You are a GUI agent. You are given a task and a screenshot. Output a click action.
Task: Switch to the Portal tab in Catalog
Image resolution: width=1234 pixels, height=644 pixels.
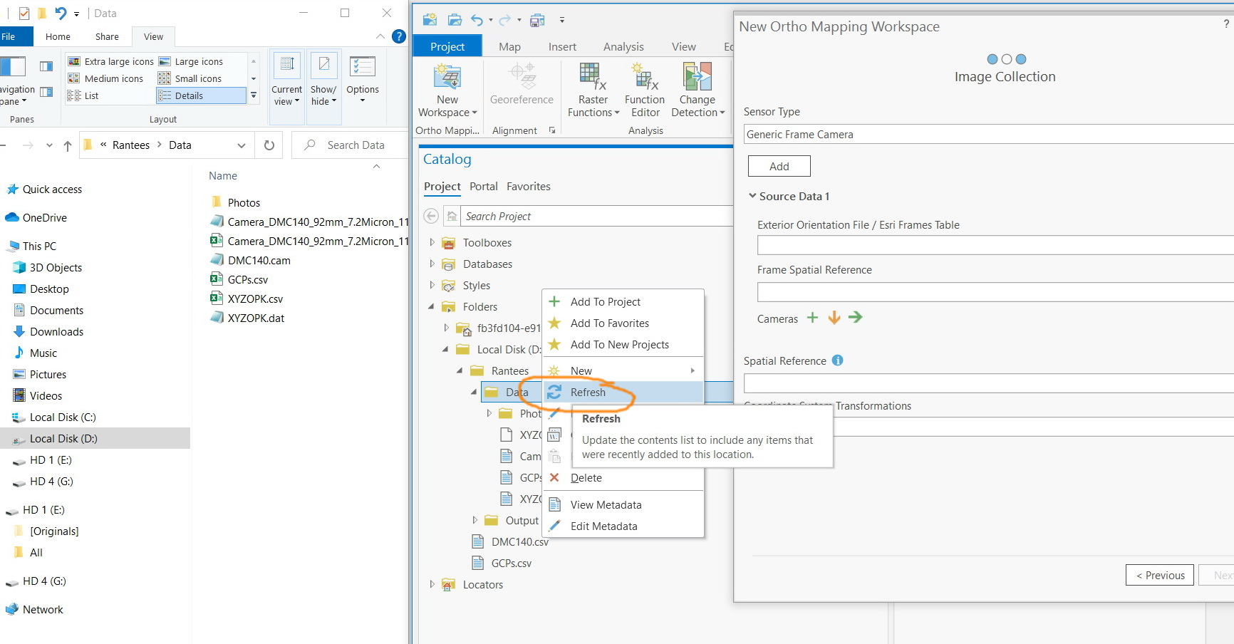pos(483,187)
